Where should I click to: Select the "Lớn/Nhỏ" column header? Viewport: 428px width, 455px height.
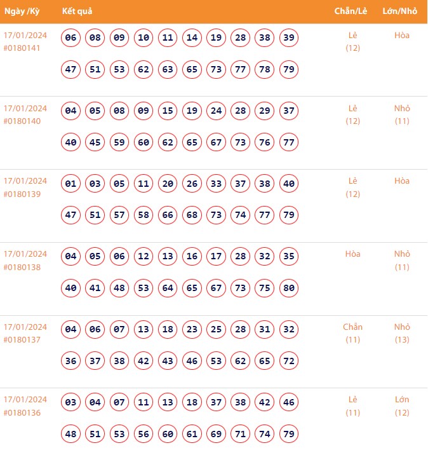point(400,12)
